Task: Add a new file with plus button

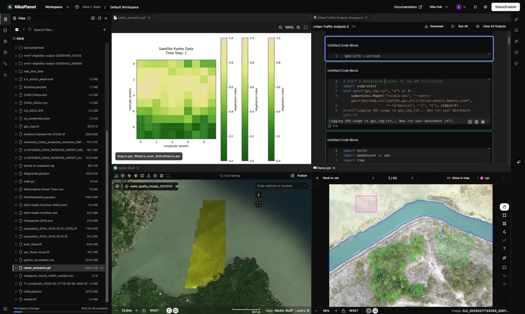Action: tap(105, 30)
